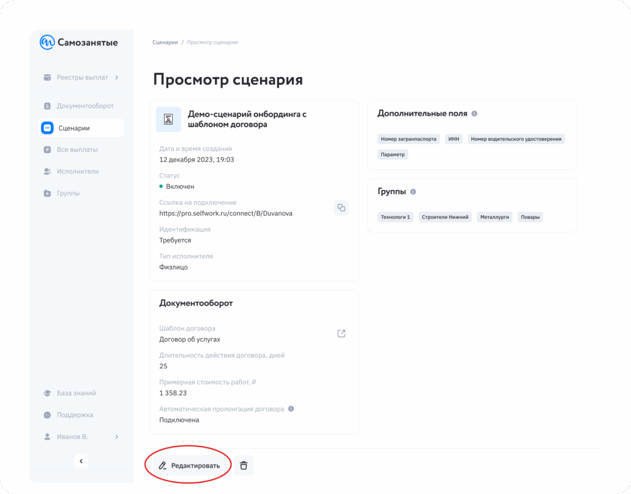
Task: Open Документооборот in sidebar
Action: tap(85, 106)
